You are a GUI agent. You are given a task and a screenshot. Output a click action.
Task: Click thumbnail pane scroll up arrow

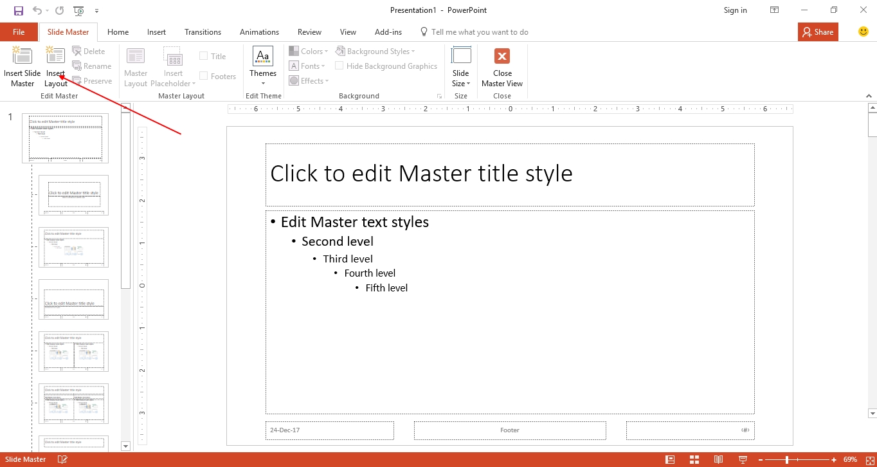[125, 107]
